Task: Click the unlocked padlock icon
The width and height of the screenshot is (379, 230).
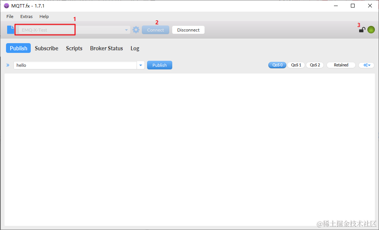Action: pyautogui.click(x=362, y=30)
